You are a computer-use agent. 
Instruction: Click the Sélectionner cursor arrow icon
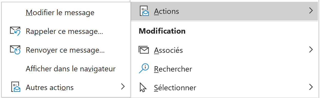point(143,87)
